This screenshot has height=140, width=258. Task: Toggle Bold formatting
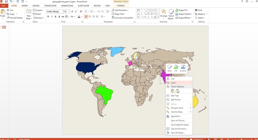pyautogui.click(x=48, y=17)
